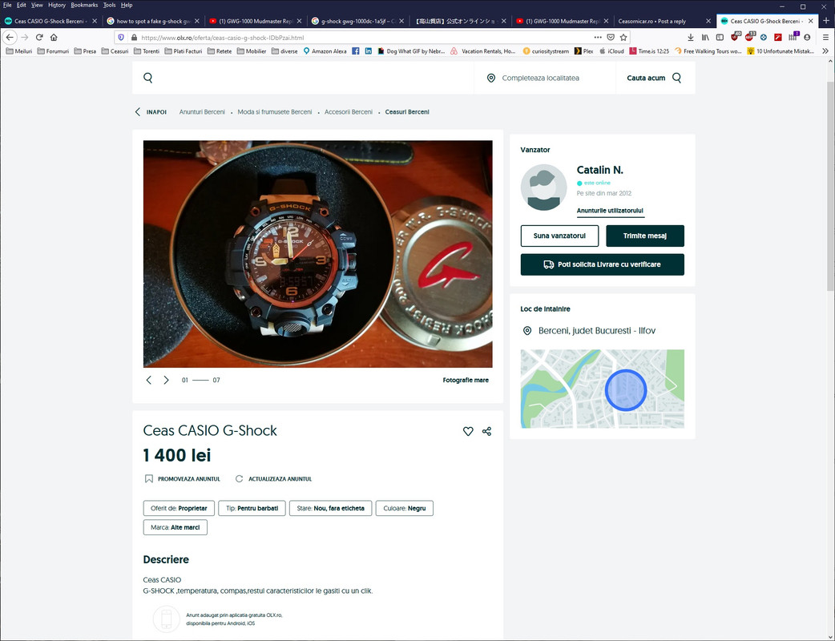Click the Berceni location map

[x=603, y=389]
